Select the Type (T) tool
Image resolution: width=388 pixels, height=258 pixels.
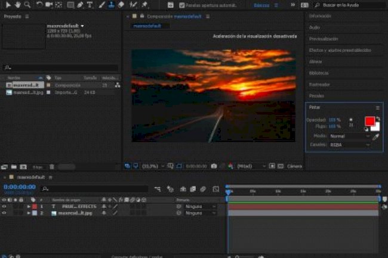tap(90, 5)
